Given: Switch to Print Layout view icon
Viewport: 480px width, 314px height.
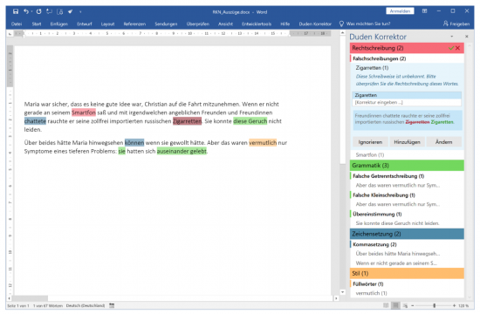Looking at the screenshot, I should coord(396,305).
